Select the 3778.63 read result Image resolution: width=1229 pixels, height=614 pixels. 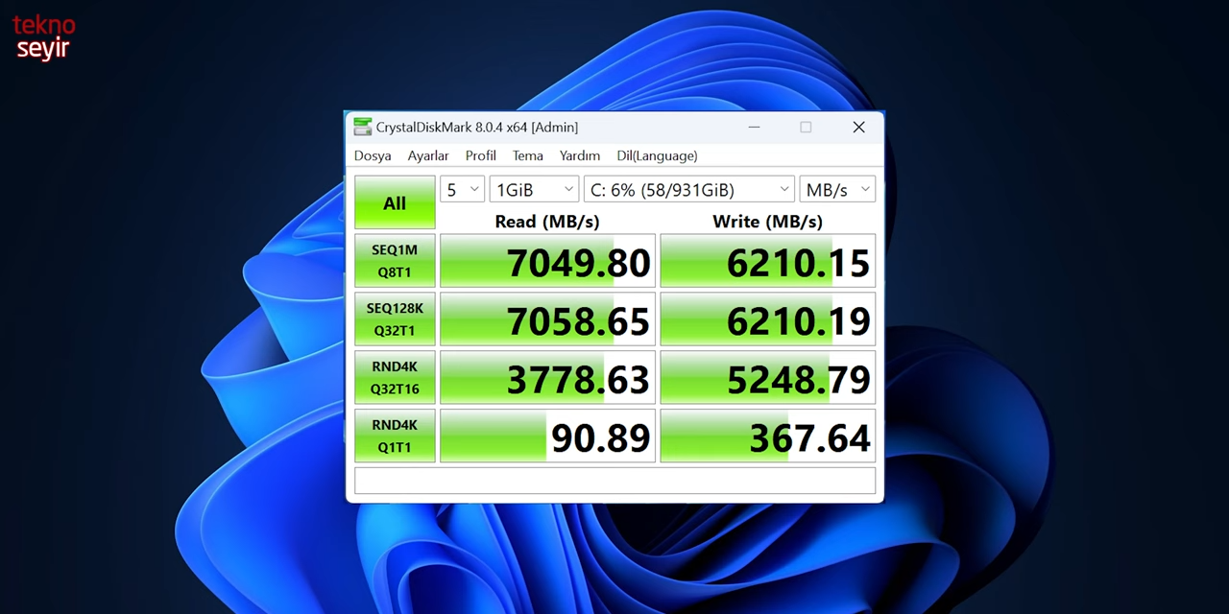tap(547, 377)
